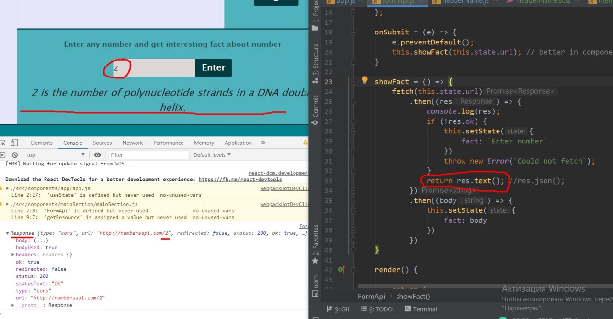Open webpackHotDevClient link beside mainSection.js warning
The image size is (613, 319).
284,204
